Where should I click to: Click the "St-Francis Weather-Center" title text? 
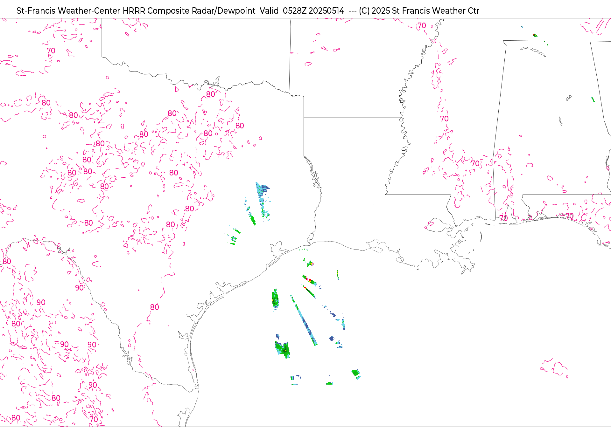(68, 11)
